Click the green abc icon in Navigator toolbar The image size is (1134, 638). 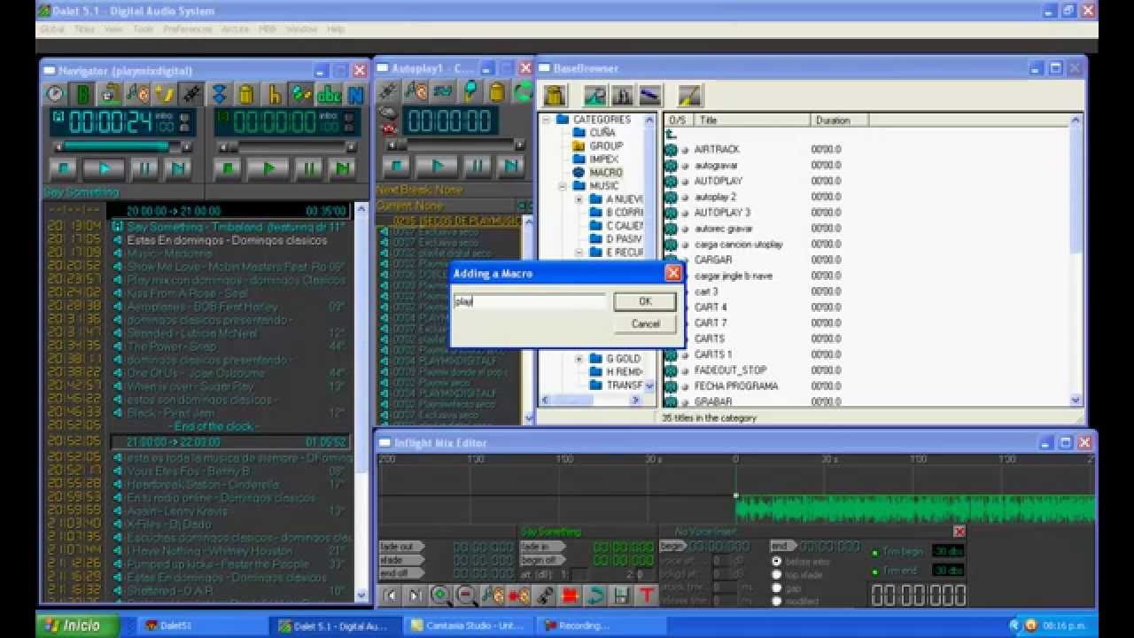pos(329,93)
